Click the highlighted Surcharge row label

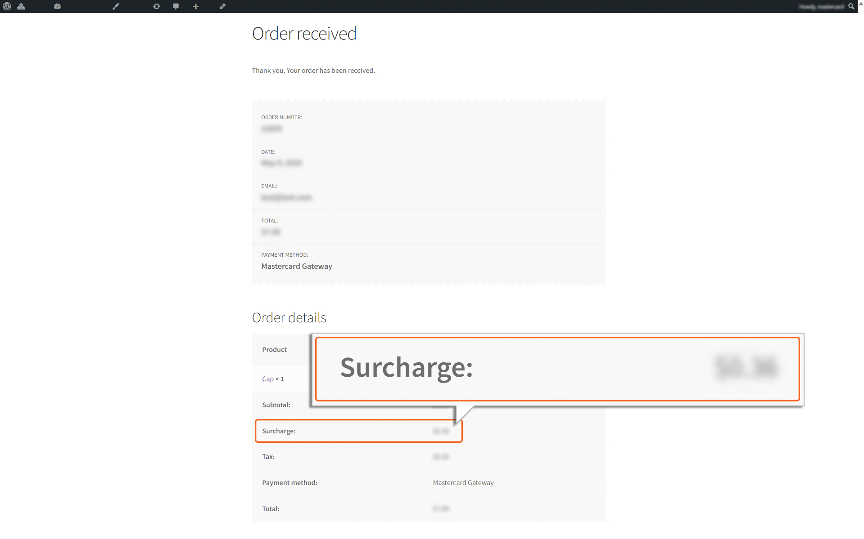pos(279,431)
